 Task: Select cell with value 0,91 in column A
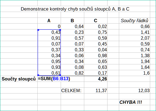[49, 38]
